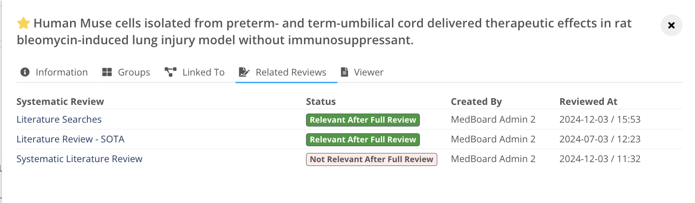Close the article detail dialog

671,25
